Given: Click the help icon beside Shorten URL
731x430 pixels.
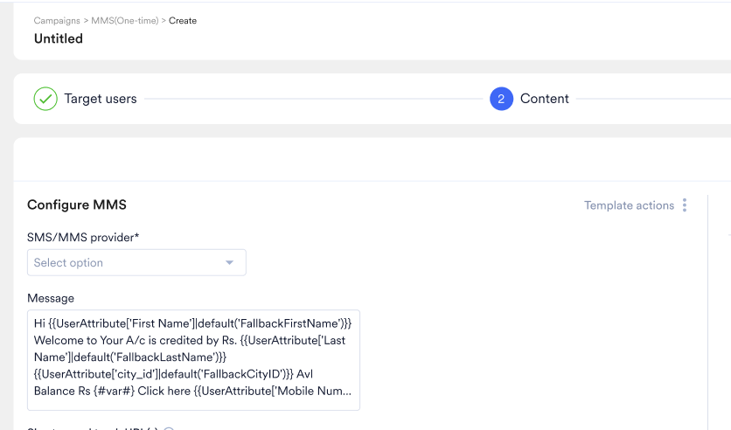Looking at the screenshot, I should (x=169, y=429).
